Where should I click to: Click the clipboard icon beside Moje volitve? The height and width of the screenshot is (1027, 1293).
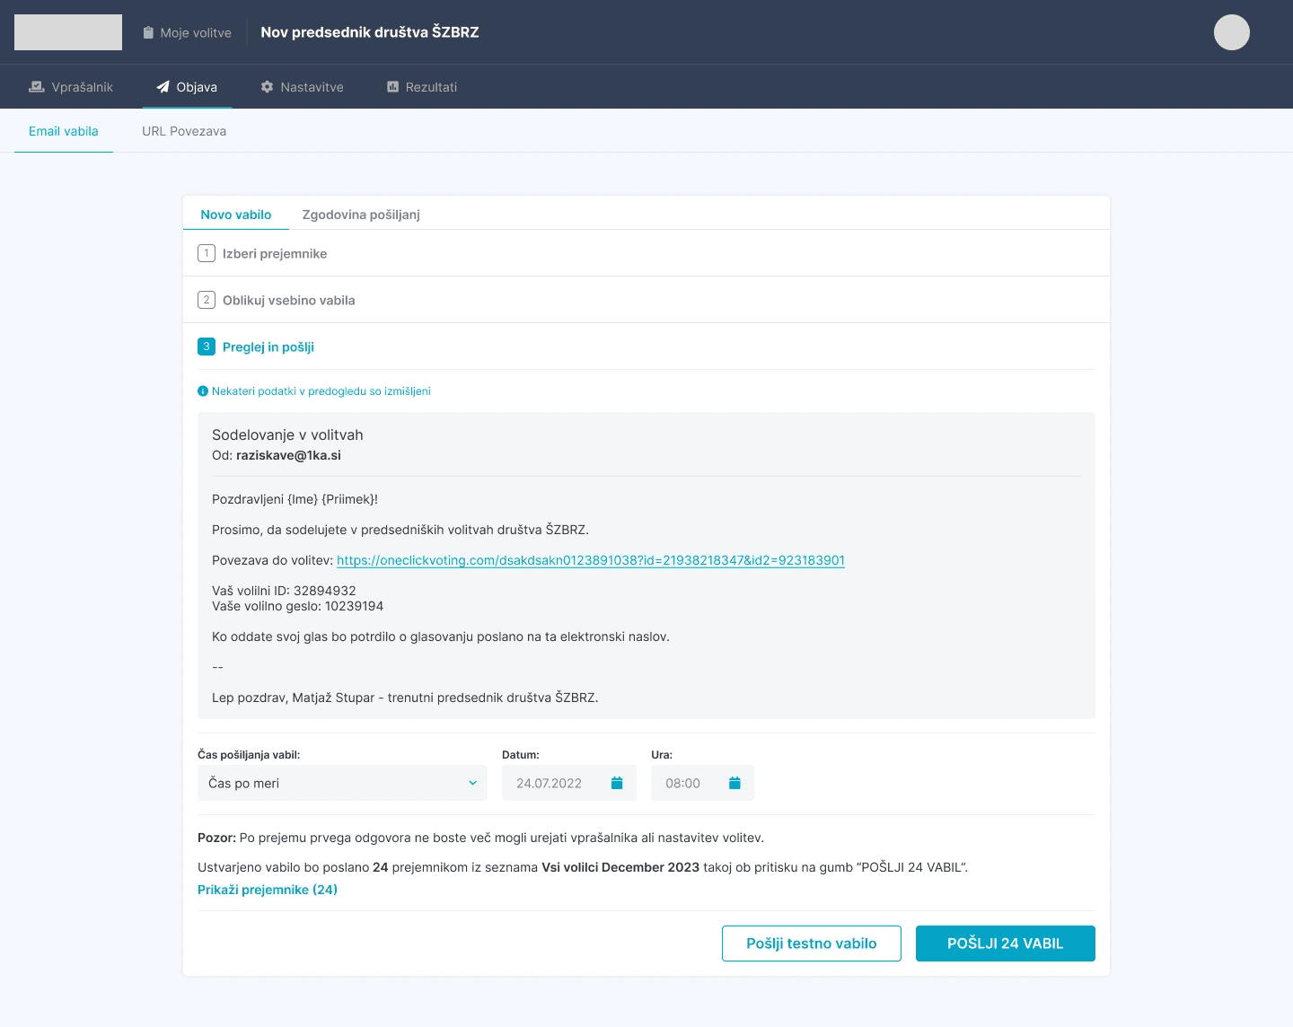[x=147, y=31]
